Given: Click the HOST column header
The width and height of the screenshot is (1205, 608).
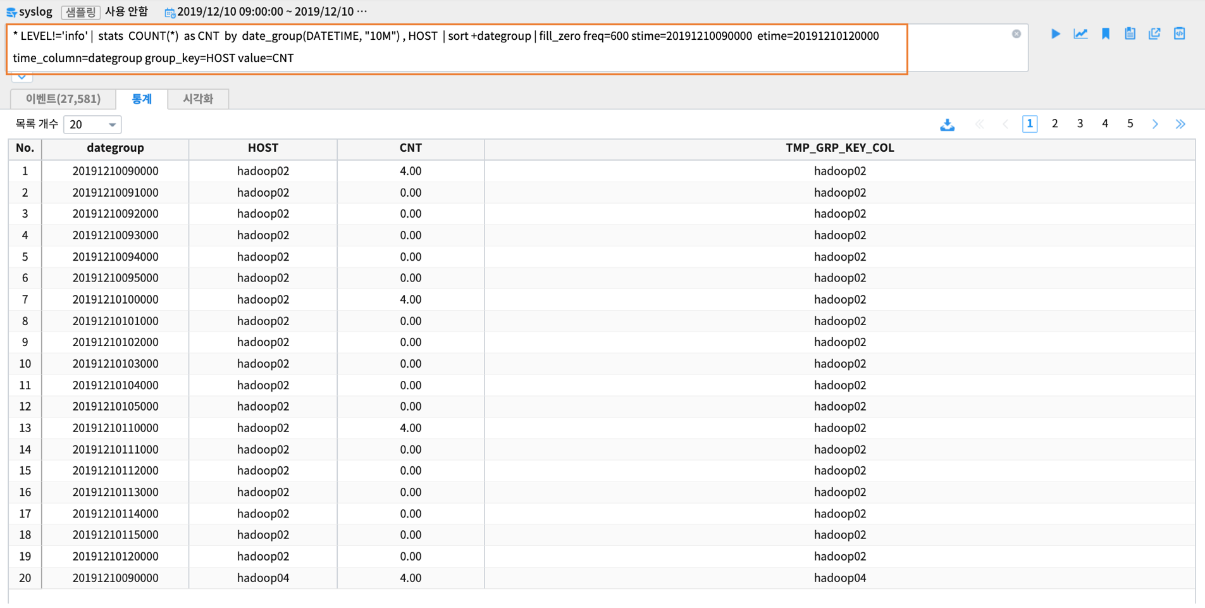Looking at the screenshot, I should coord(263,148).
